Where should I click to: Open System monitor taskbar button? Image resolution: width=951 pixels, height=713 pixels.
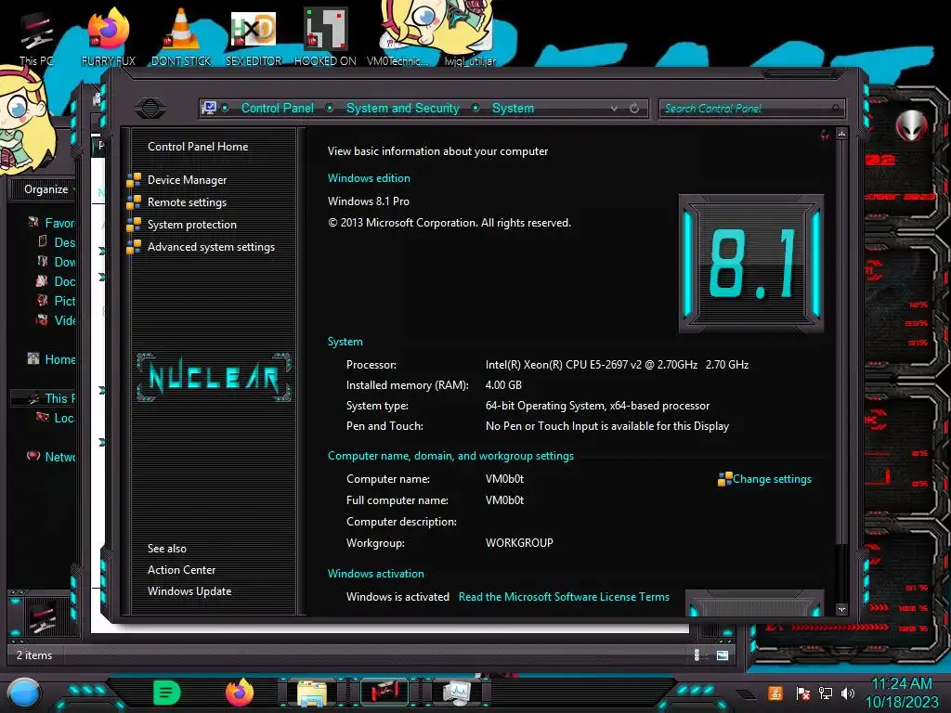(x=456, y=693)
